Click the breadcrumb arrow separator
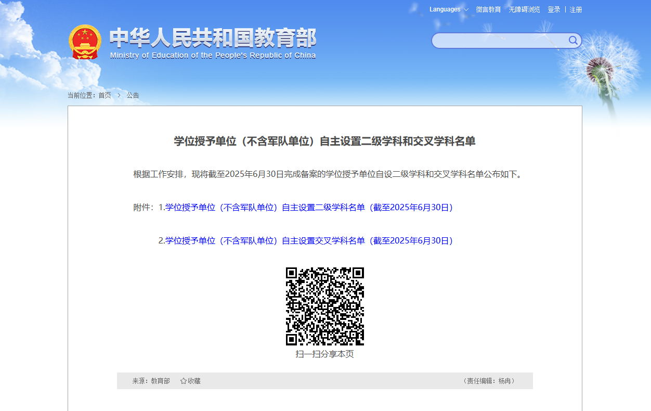This screenshot has height=411, width=651. [x=119, y=95]
